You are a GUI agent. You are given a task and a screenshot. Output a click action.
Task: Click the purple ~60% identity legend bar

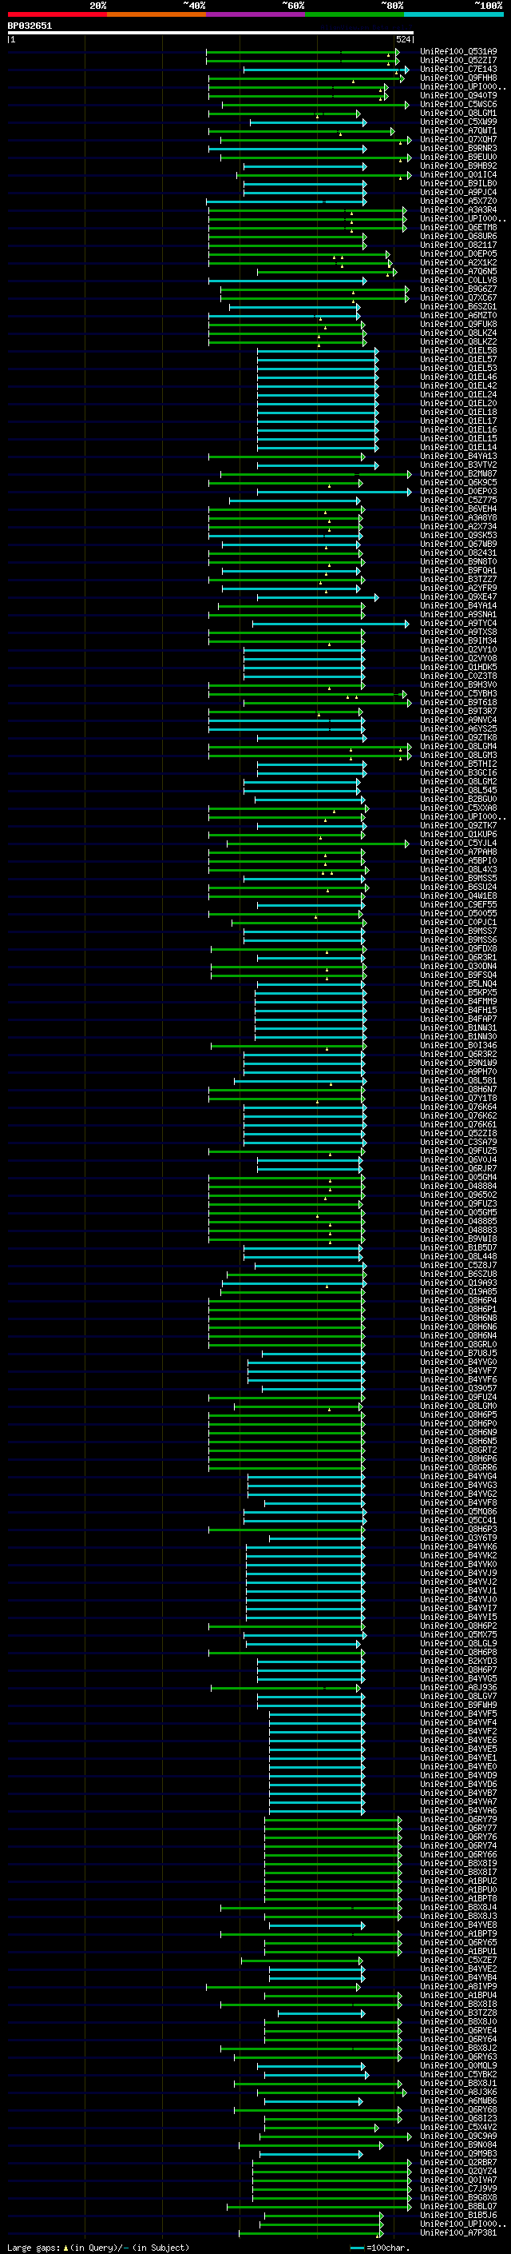[x=255, y=14]
